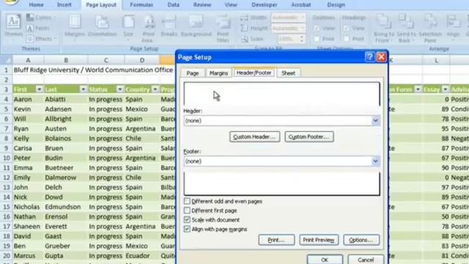Open the Home ribbon tab
The height and width of the screenshot is (264, 469).
click(36, 5)
